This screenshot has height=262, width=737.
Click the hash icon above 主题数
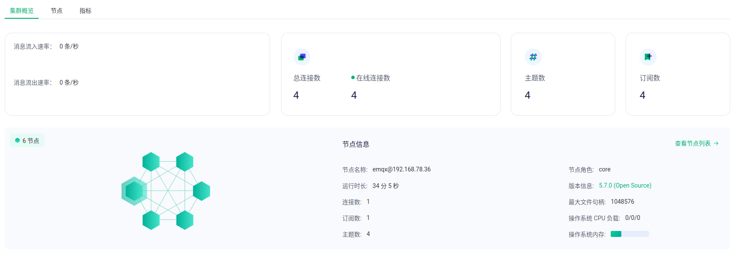pyautogui.click(x=533, y=57)
